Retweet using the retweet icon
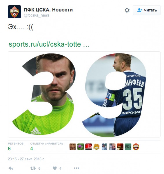The image size is (164, 174). [x=33, y=168]
